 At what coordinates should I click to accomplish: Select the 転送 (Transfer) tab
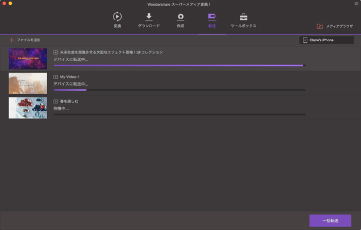coord(212,20)
